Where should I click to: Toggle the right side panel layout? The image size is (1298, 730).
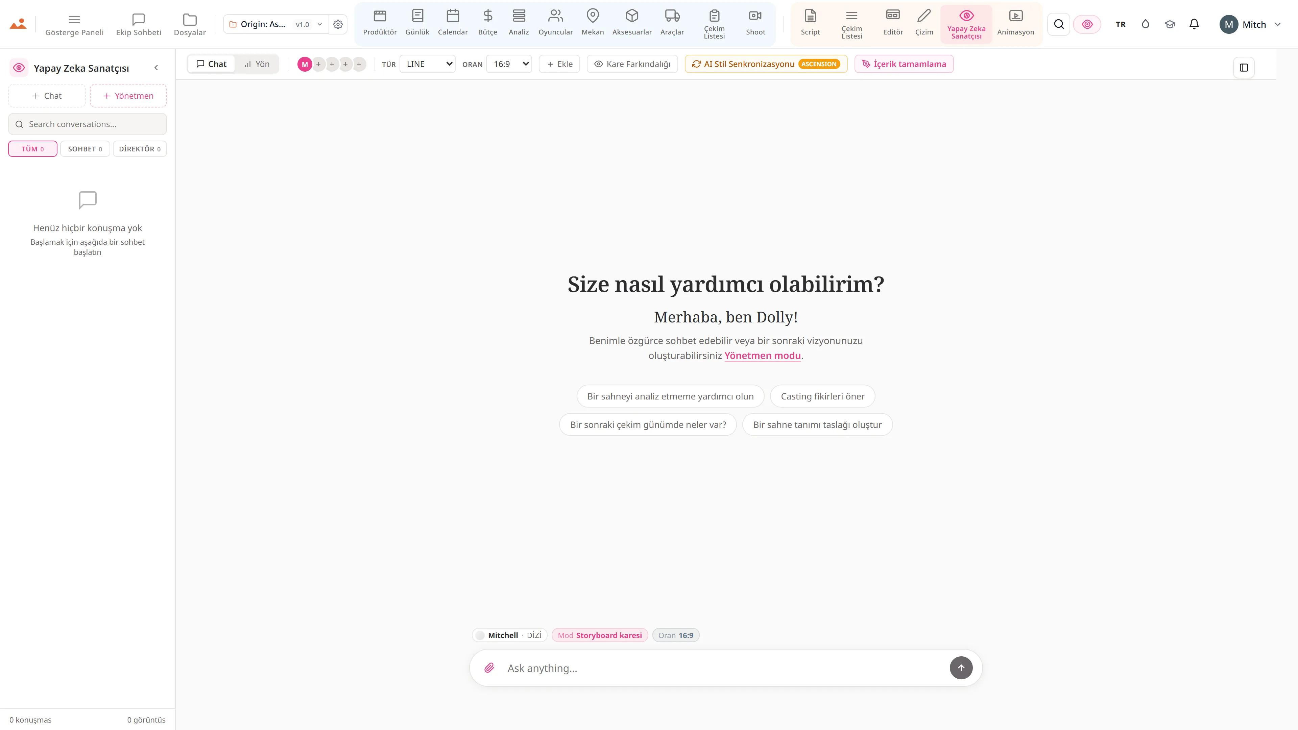click(x=1244, y=68)
